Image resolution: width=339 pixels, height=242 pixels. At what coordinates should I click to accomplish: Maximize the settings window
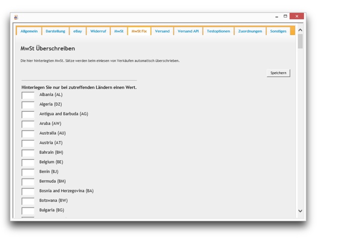pos(286,16)
